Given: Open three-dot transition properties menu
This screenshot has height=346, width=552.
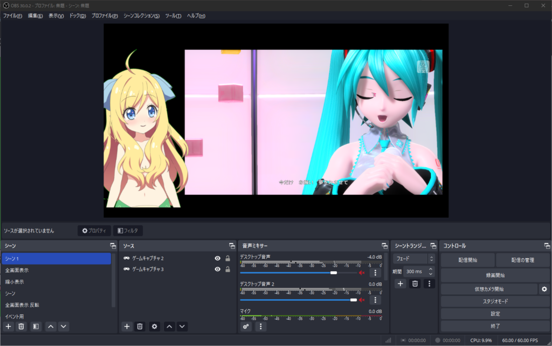Looking at the screenshot, I should (429, 283).
